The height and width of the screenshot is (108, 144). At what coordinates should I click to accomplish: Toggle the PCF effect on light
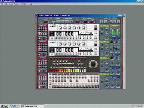tap(111, 39)
